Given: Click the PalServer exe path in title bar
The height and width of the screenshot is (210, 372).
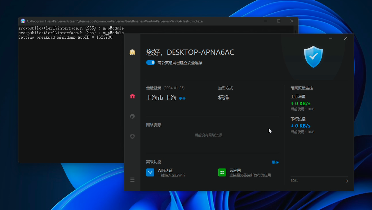Looking at the screenshot, I should pos(115,21).
